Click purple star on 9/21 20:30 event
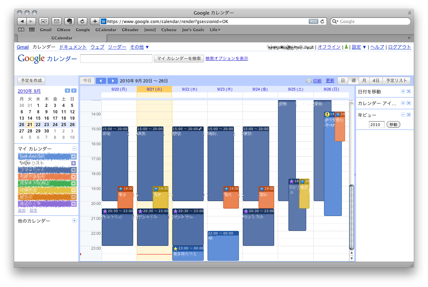Viewport: 428px width, 287px height. click(x=140, y=211)
